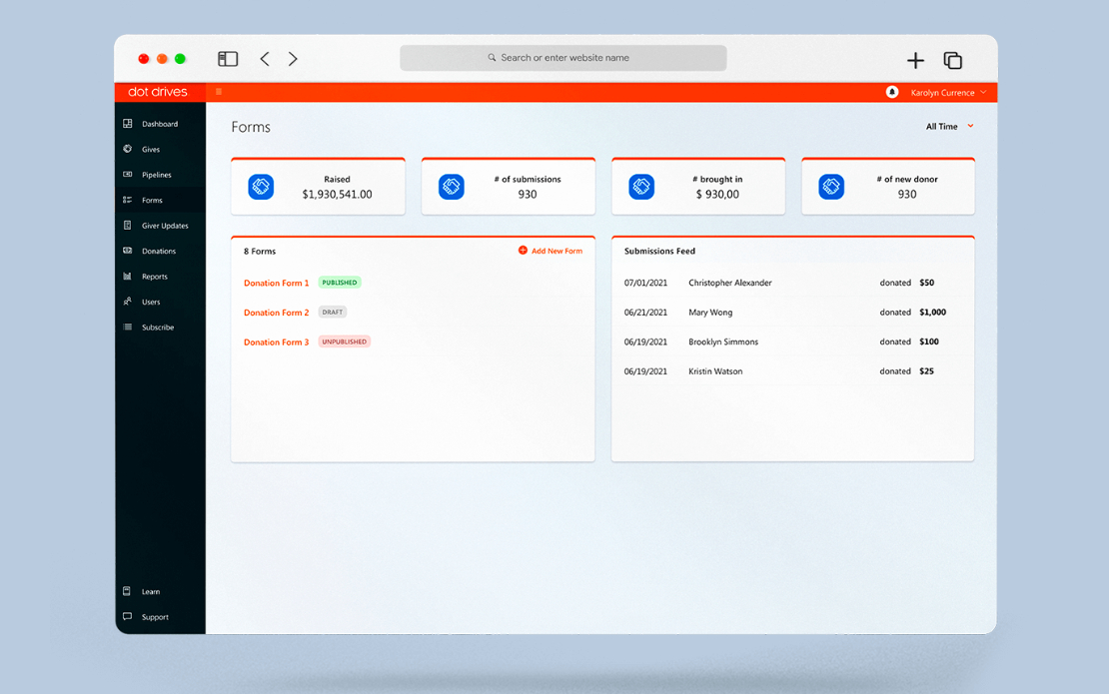Click the Raised card handshake icon
The width and height of the screenshot is (1109, 694).
pyautogui.click(x=261, y=187)
